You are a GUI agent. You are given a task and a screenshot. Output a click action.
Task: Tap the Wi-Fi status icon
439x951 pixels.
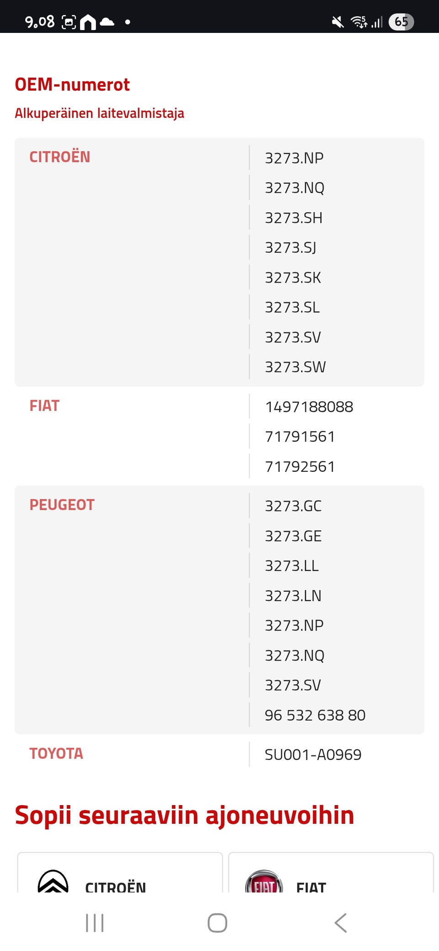click(x=359, y=21)
